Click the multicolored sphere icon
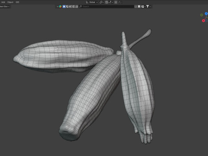This screenshot has height=156, width=208. click(x=60, y=6)
